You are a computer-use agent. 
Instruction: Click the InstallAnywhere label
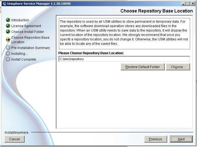(x=17, y=133)
